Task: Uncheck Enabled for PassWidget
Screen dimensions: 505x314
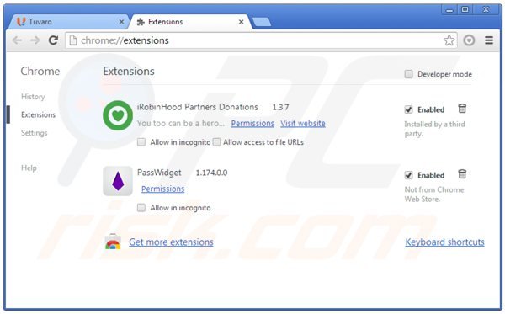Action: pos(408,175)
